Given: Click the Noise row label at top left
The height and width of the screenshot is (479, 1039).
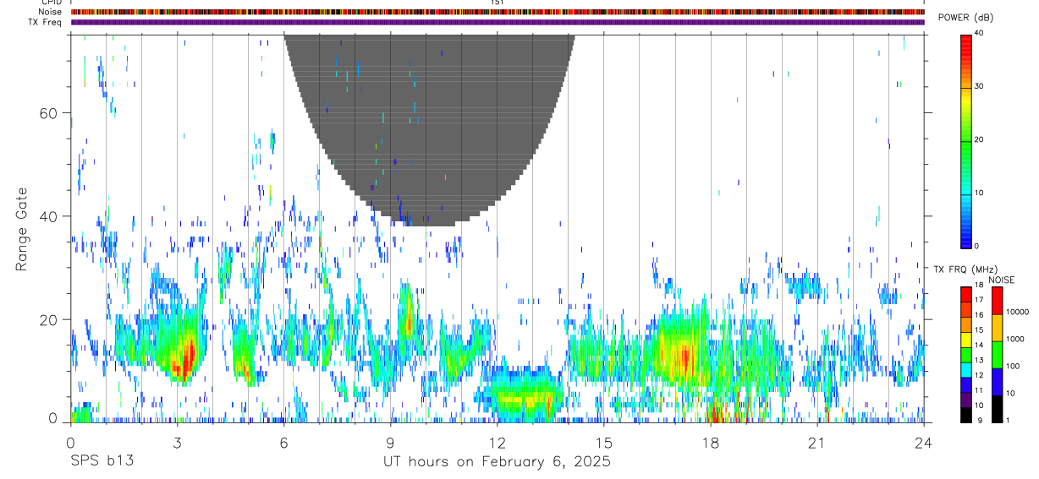Looking at the screenshot, I should click(52, 12).
